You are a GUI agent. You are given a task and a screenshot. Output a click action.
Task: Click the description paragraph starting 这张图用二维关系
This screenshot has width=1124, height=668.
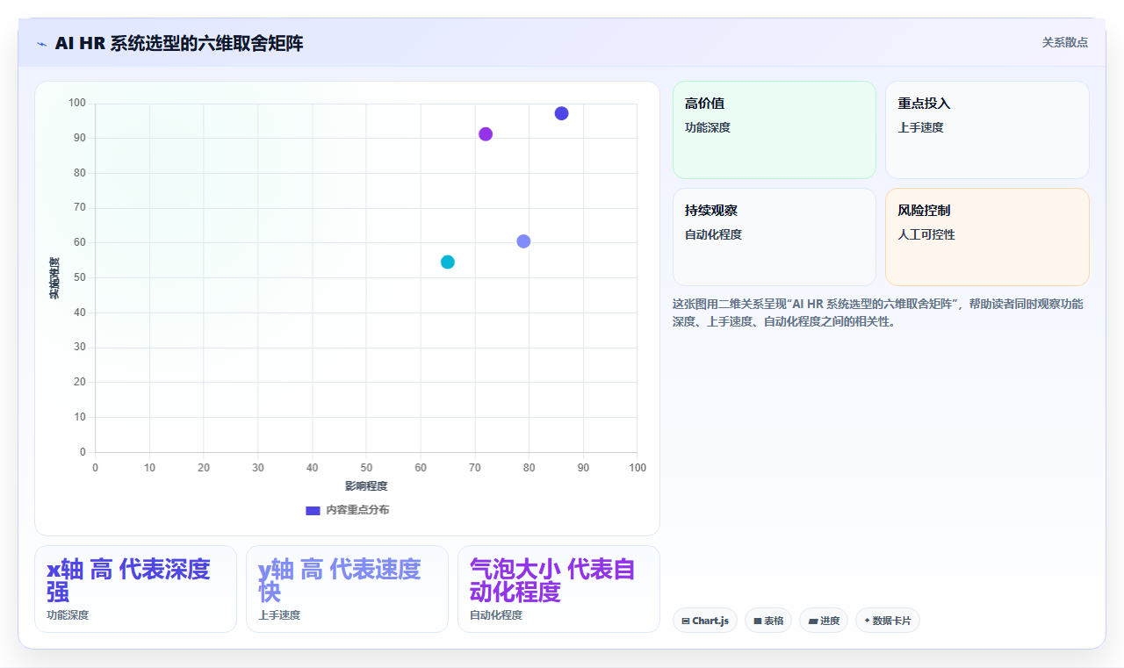(x=879, y=312)
